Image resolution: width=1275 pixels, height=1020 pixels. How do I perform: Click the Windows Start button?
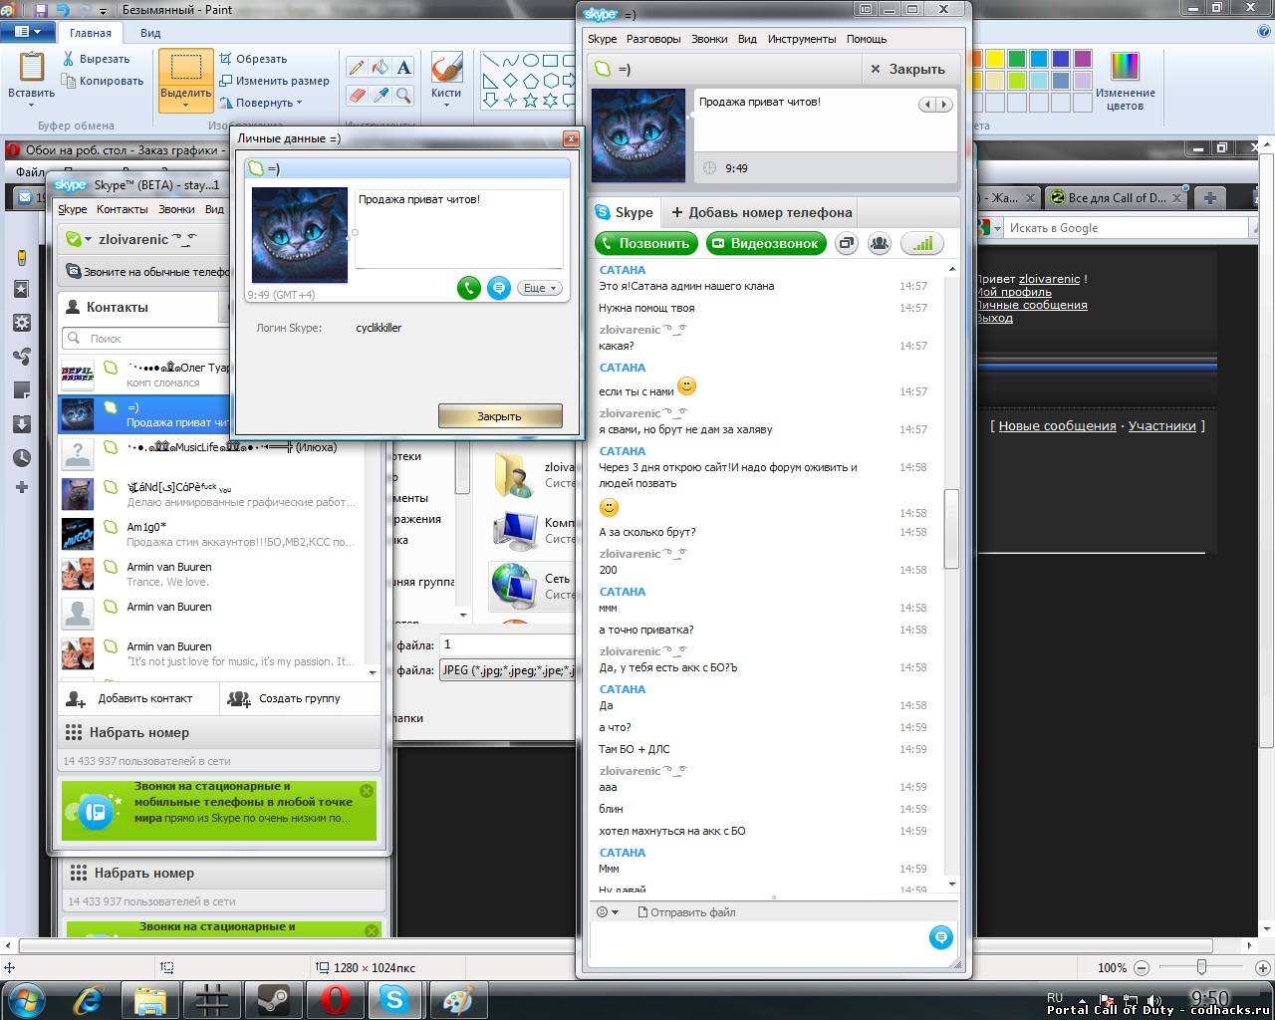pos(25,999)
